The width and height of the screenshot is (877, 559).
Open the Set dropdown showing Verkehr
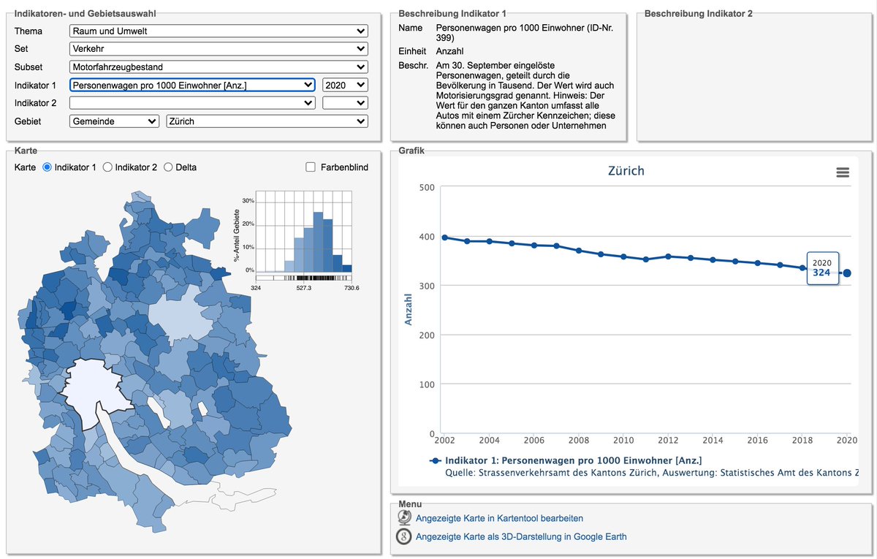[x=219, y=49]
